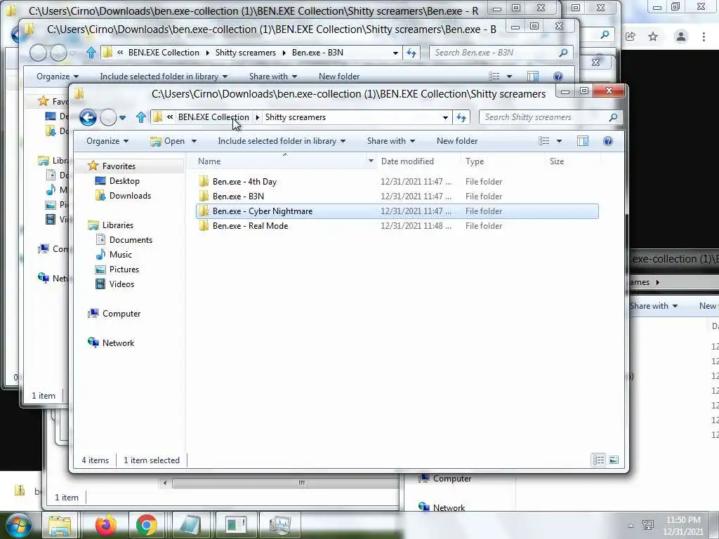Open help in B3N window
This screenshot has height=539, width=719.
tap(558, 76)
